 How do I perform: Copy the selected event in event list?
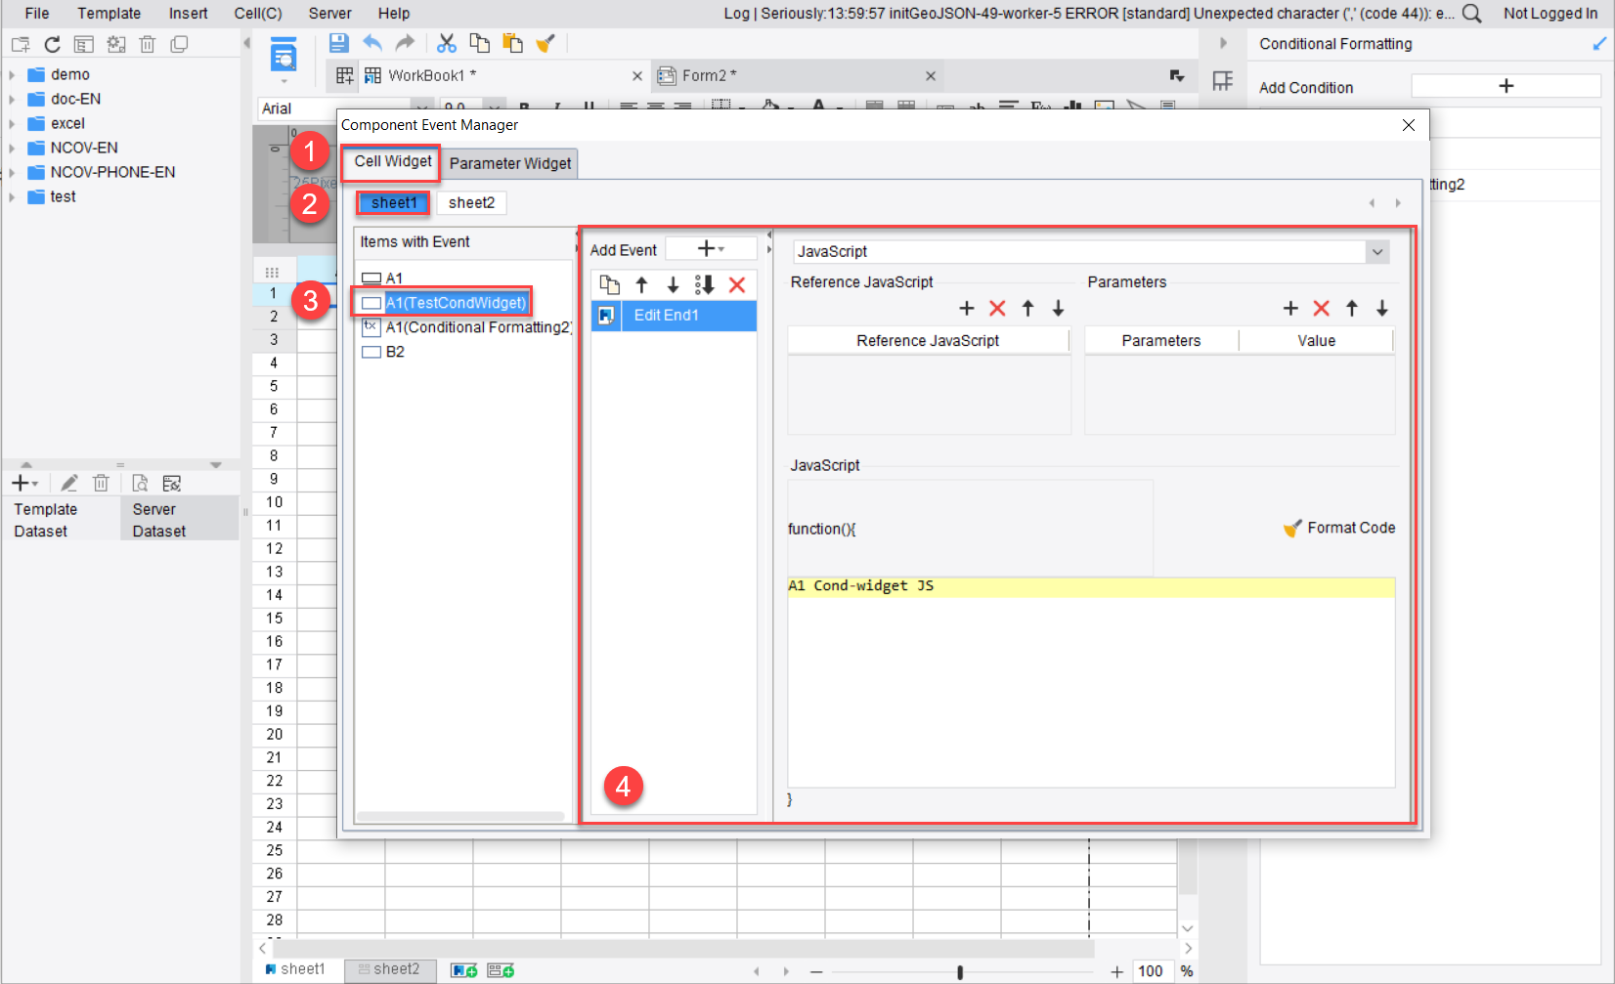(609, 284)
